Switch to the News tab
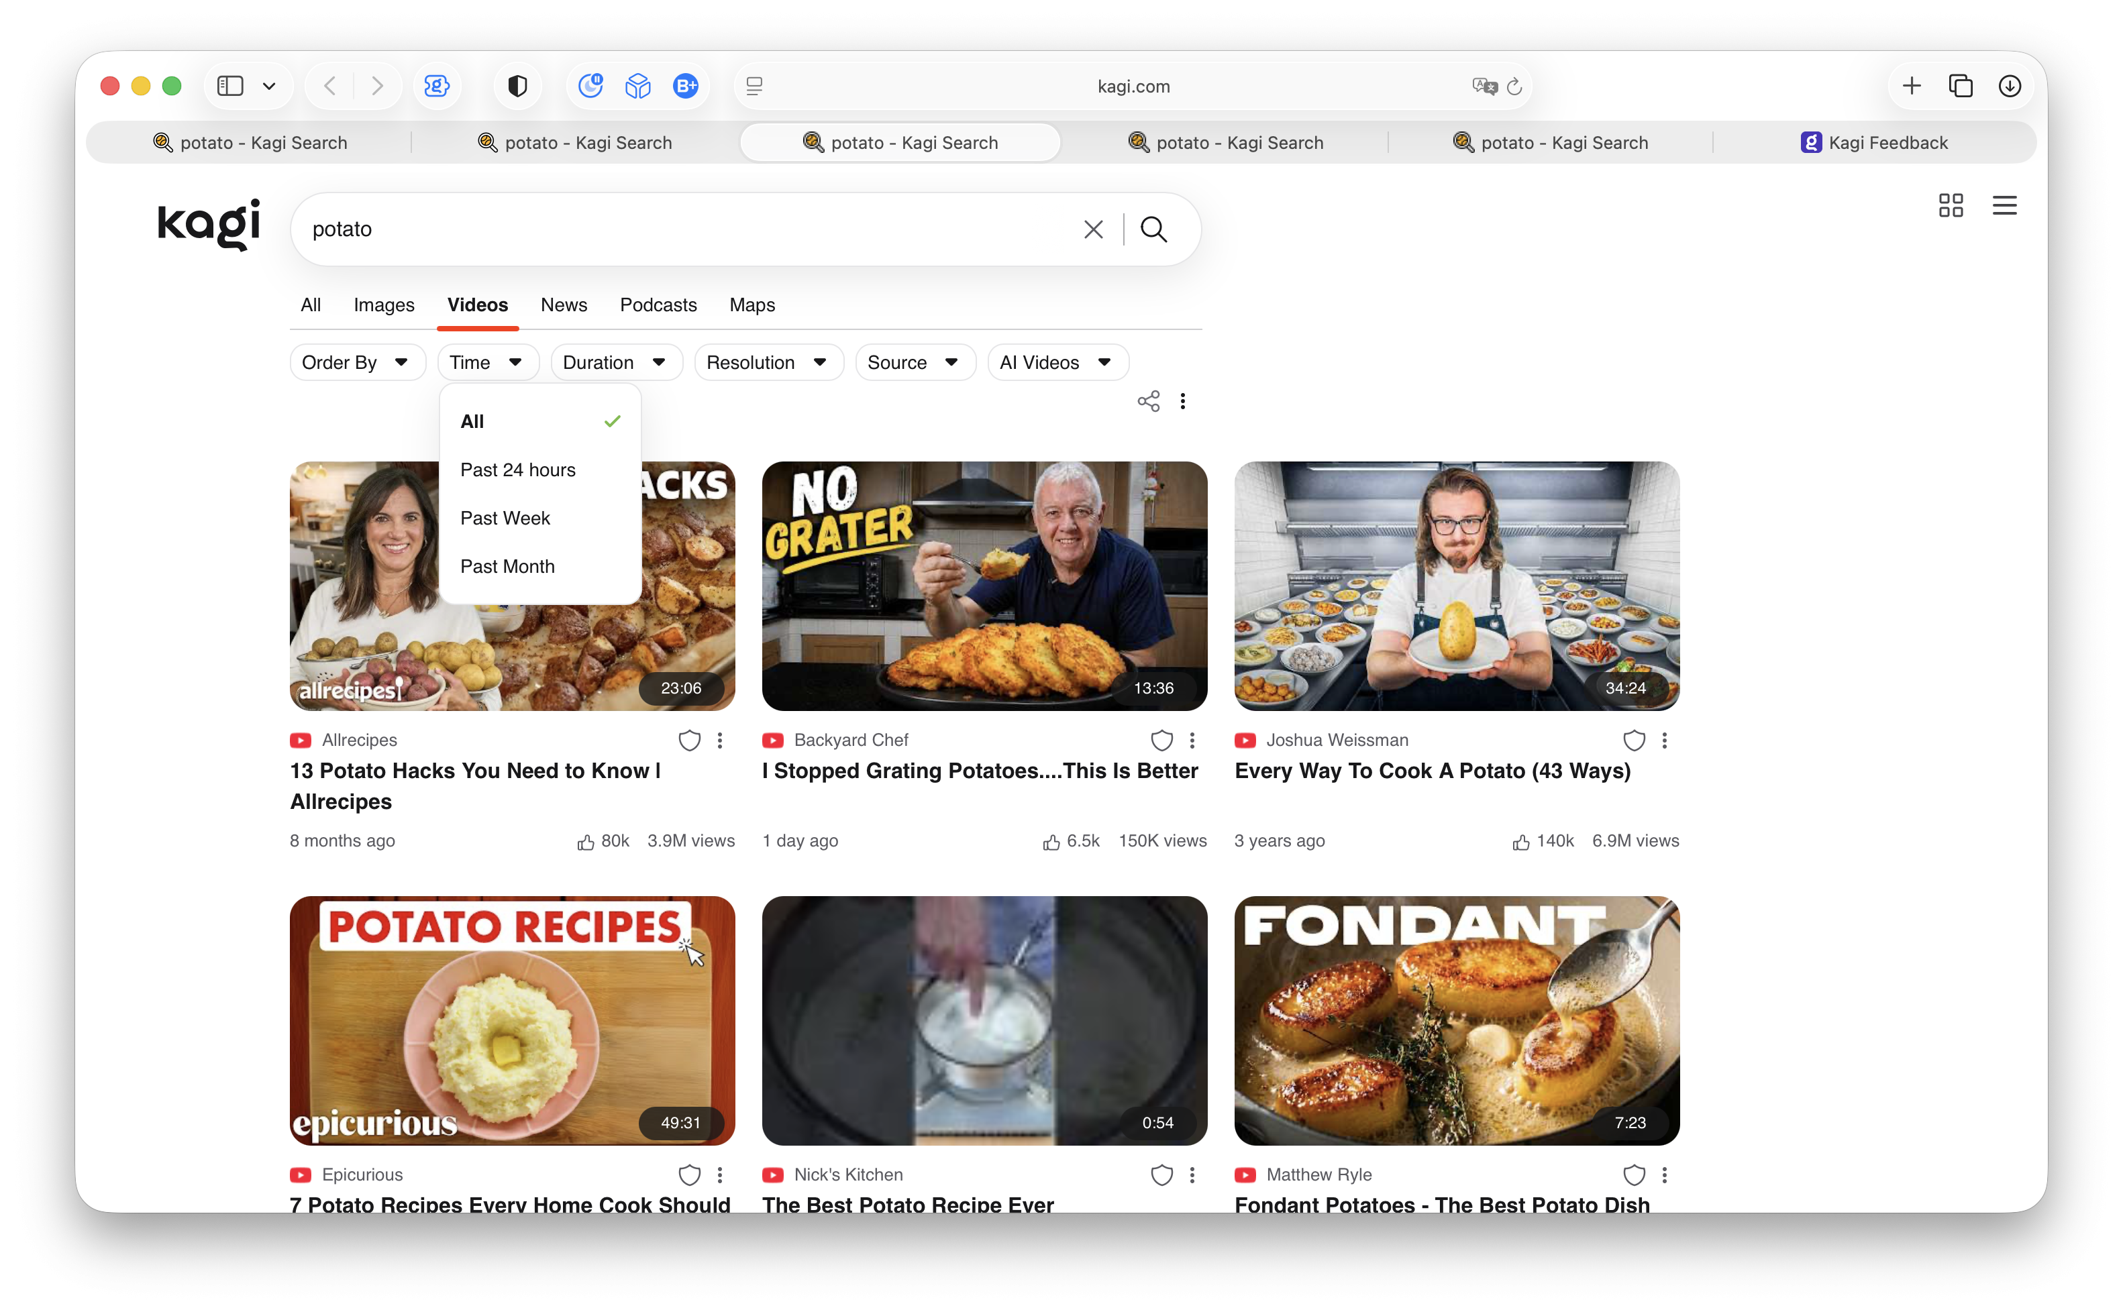The height and width of the screenshot is (1312, 2123). click(x=564, y=305)
